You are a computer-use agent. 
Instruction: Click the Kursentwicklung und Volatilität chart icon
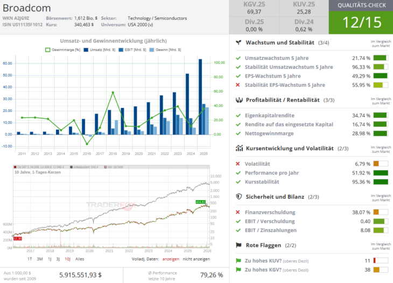click(238, 148)
